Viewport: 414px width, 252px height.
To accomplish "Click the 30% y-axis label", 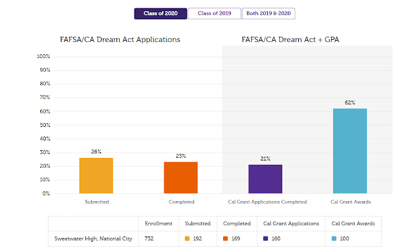I will (x=45, y=152).
